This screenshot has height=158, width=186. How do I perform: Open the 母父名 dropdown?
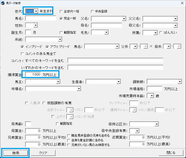(175, 26)
